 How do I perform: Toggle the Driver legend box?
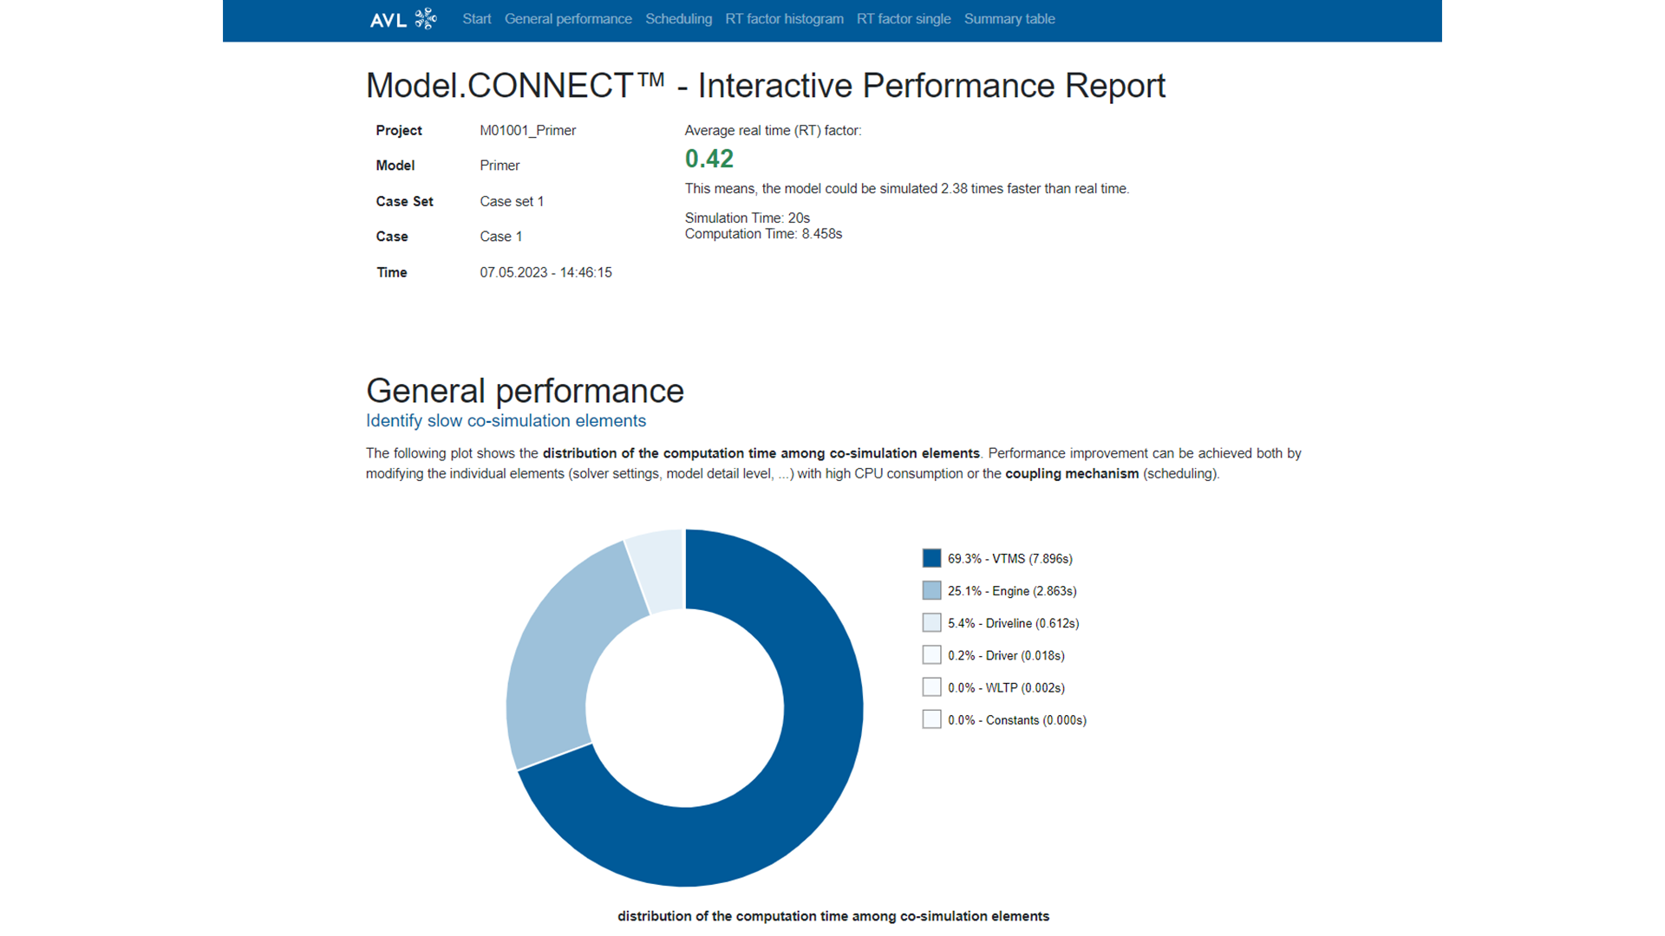coord(931,655)
